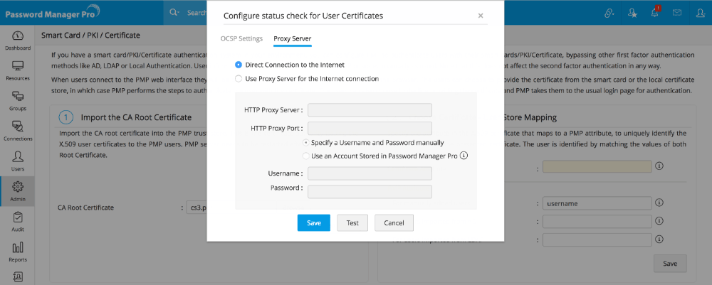Select Direct Connection to the Internet

[239, 65]
